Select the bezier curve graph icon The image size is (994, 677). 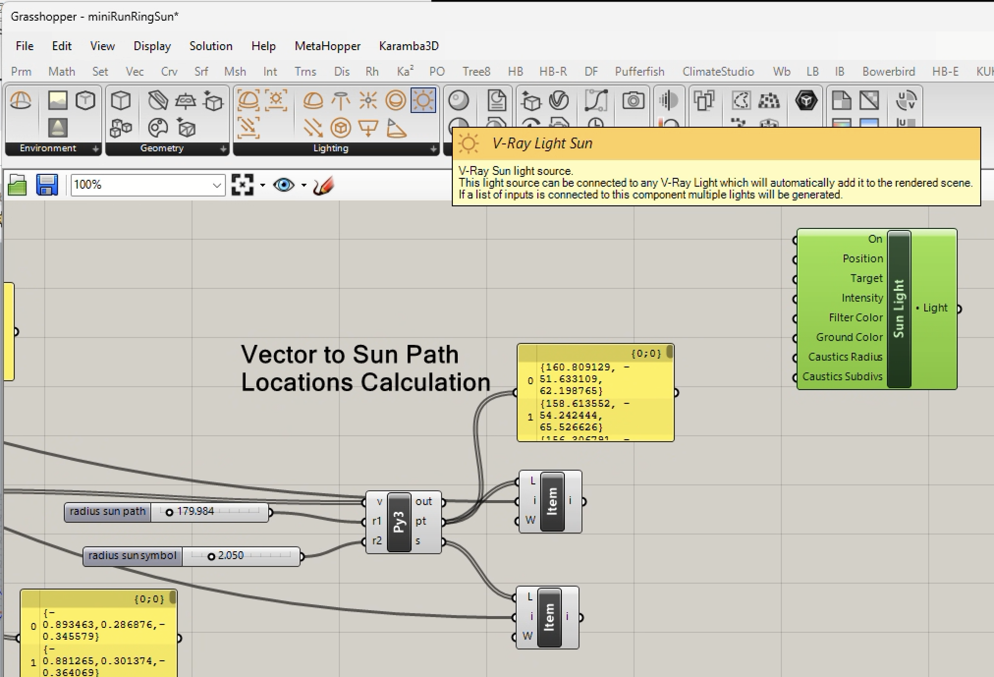pos(596,101)
